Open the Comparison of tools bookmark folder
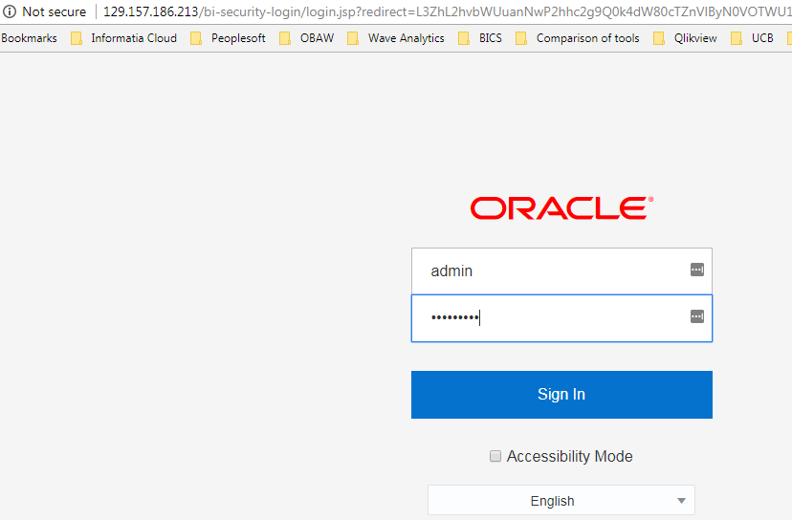Image resolution: width=792 pixels, height=520 pixels. 578,38
